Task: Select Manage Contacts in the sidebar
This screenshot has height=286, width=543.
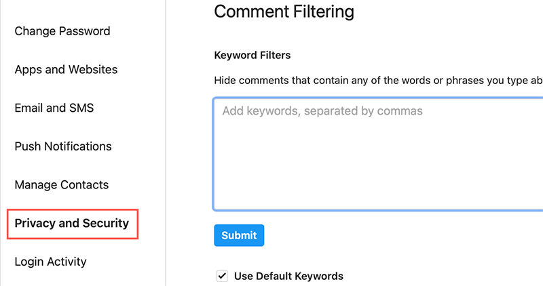Action: click(62, 184)
